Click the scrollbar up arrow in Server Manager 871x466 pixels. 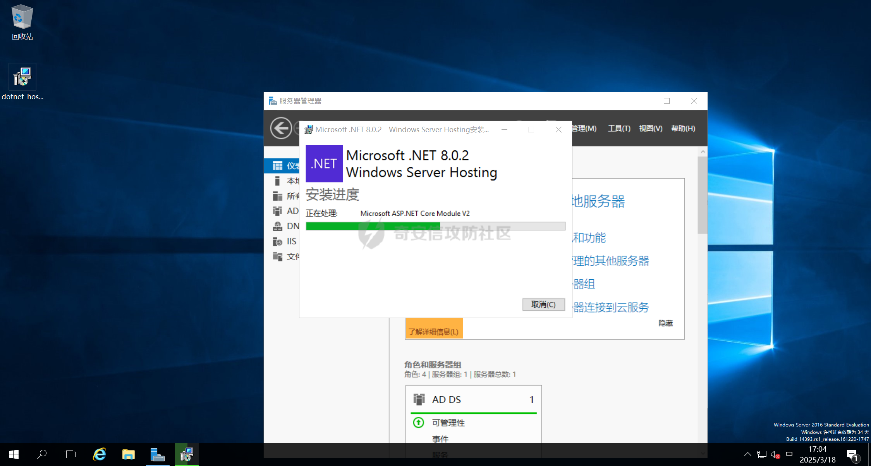pos(703,151)
